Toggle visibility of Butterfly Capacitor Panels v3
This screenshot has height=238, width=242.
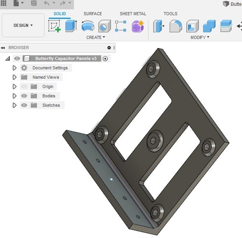(x=17, y=58)
